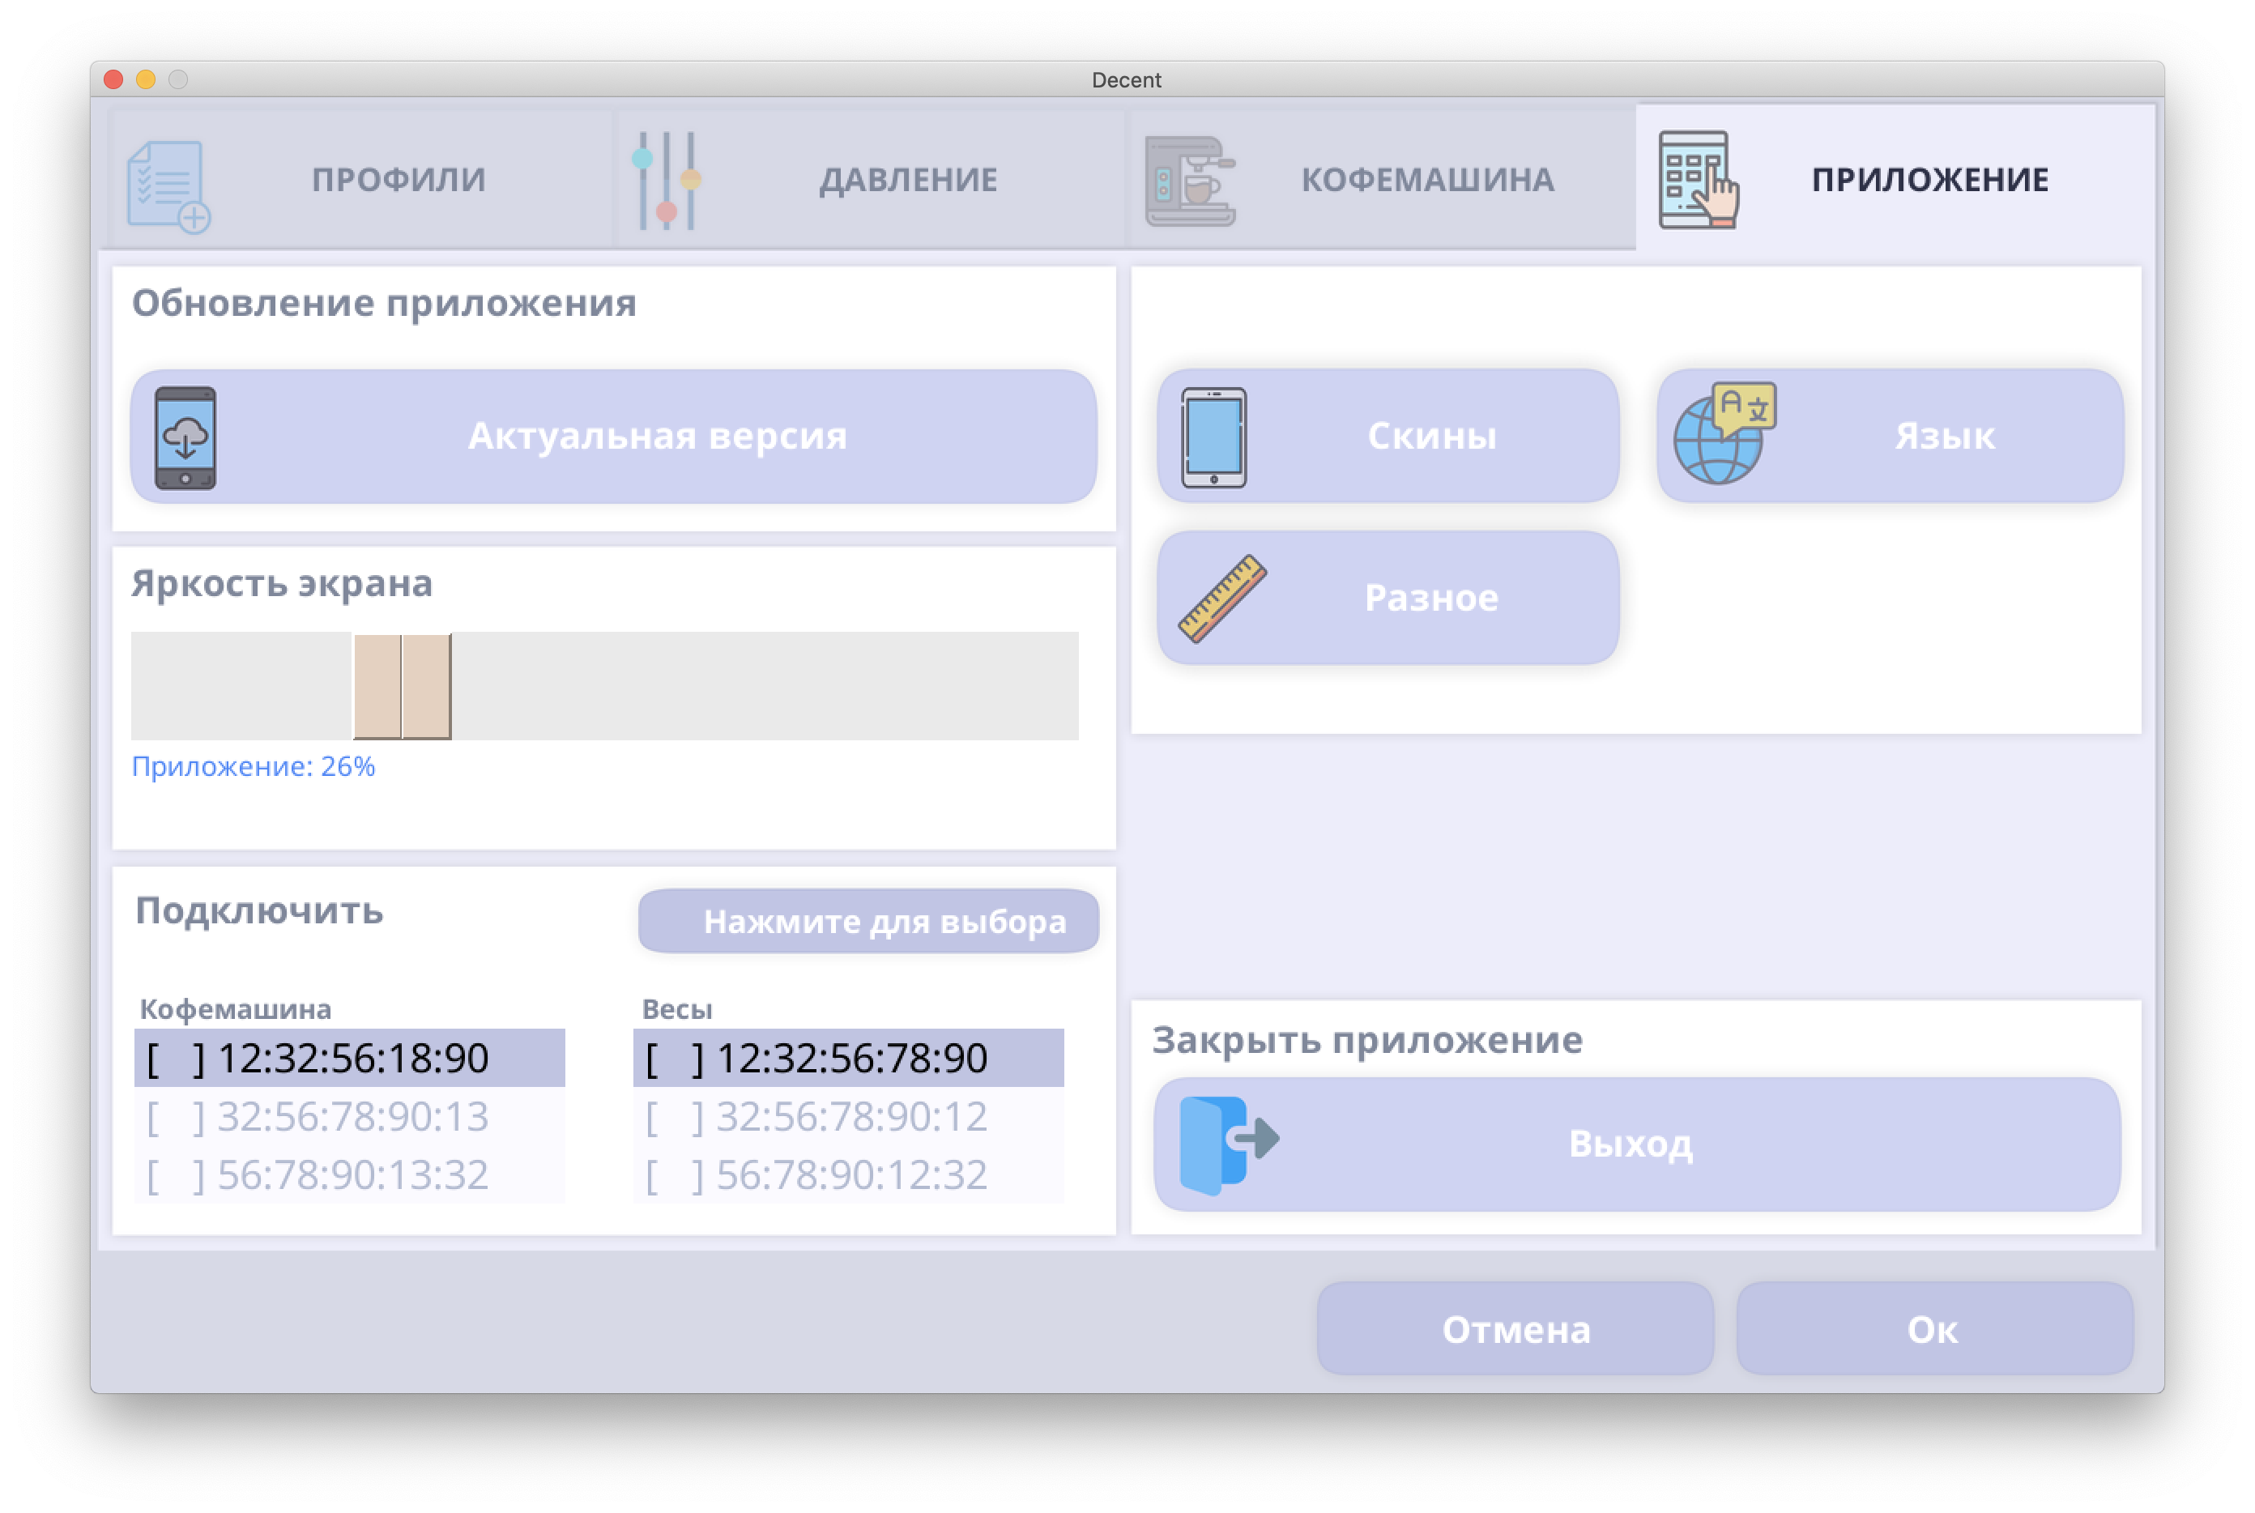Image resolution: width=2255 pixels, height=1513 pixels.
Task: Click the screen brightness slider handle
Action: point(403,686)
